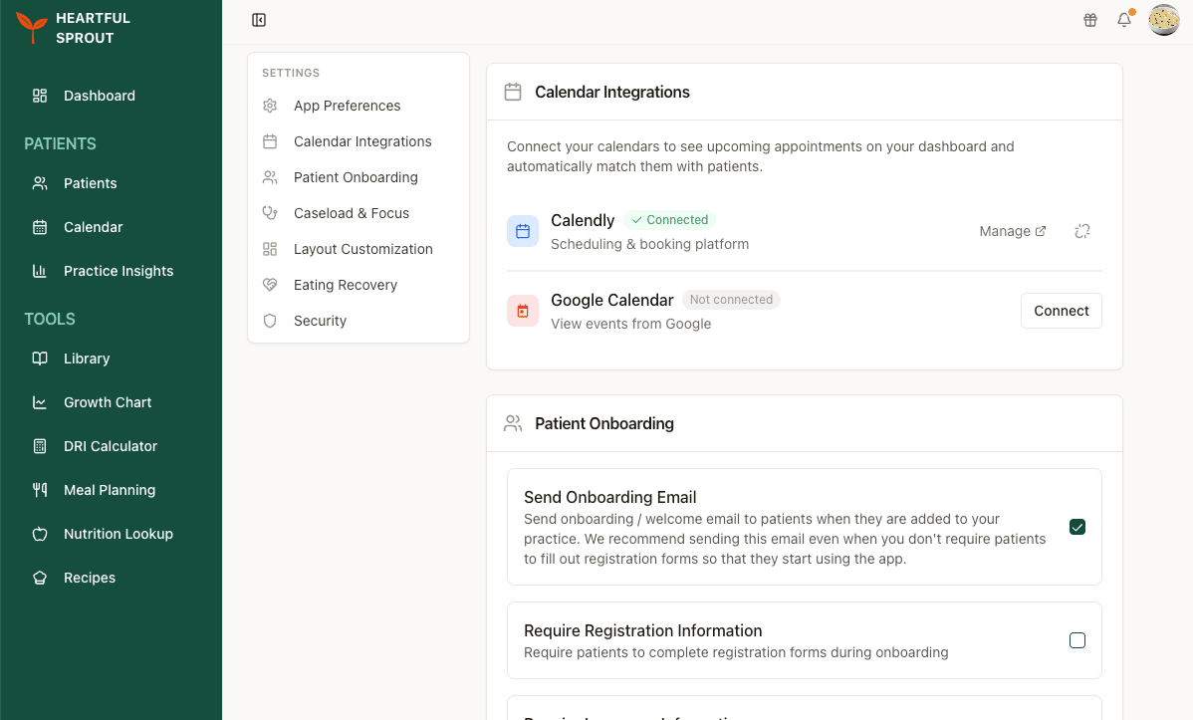
Task: Click the blue Calendly calendar icon
Action: click(523, 231)
